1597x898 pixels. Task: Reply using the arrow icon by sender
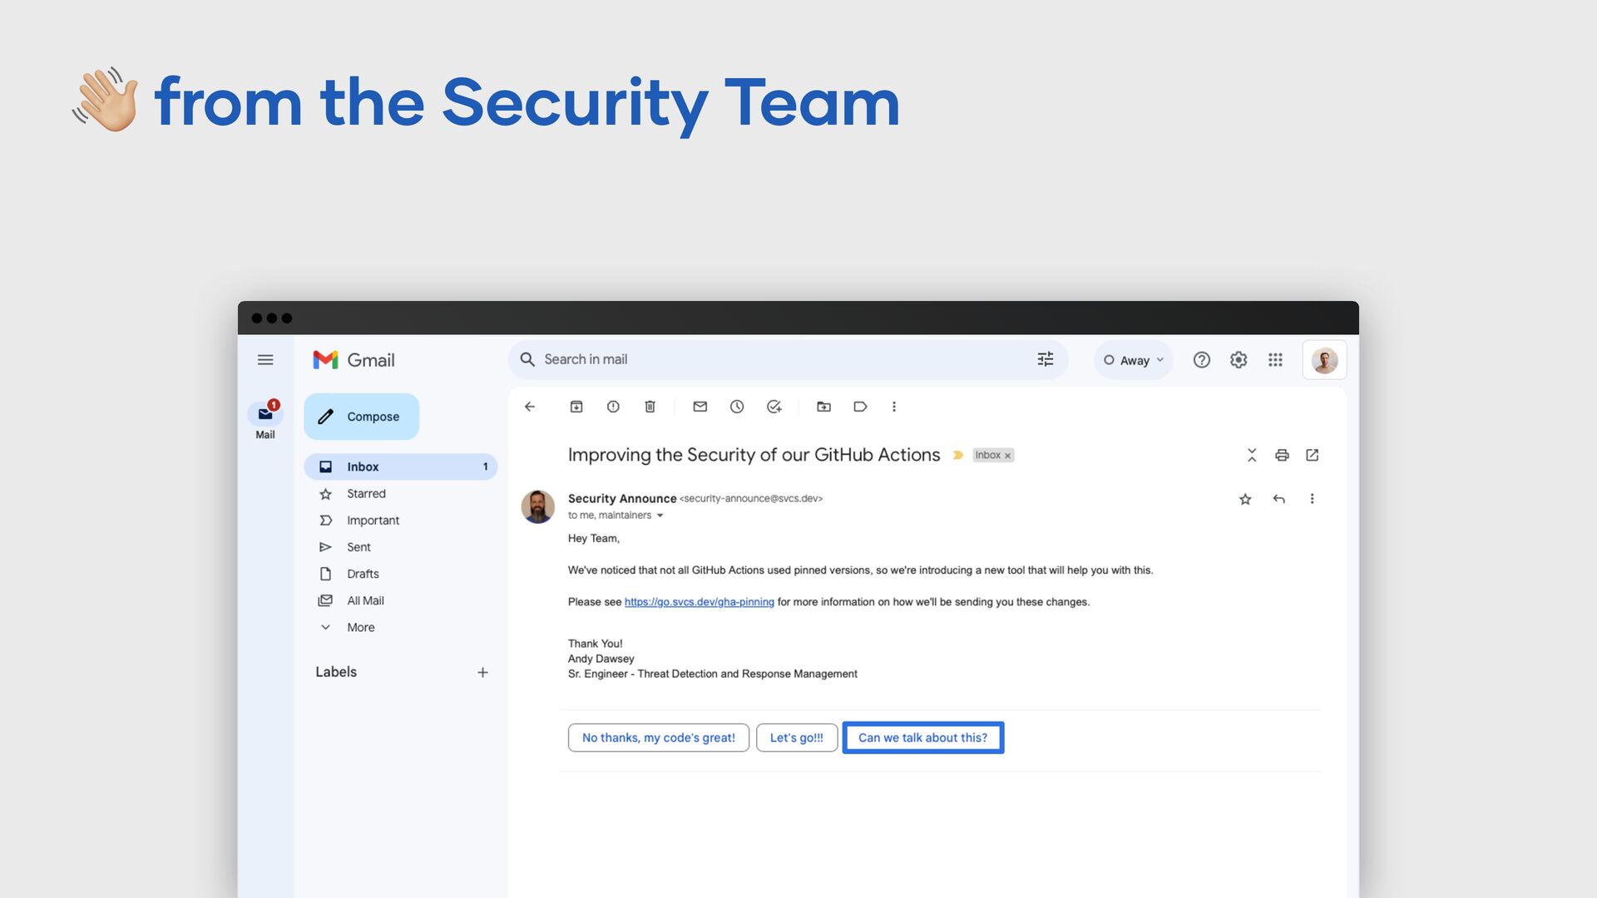(x=1279, y=499)
